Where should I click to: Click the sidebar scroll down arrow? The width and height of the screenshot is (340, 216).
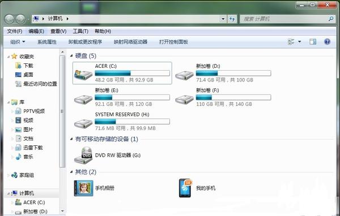pyautogui.click(x=62, y=211)
